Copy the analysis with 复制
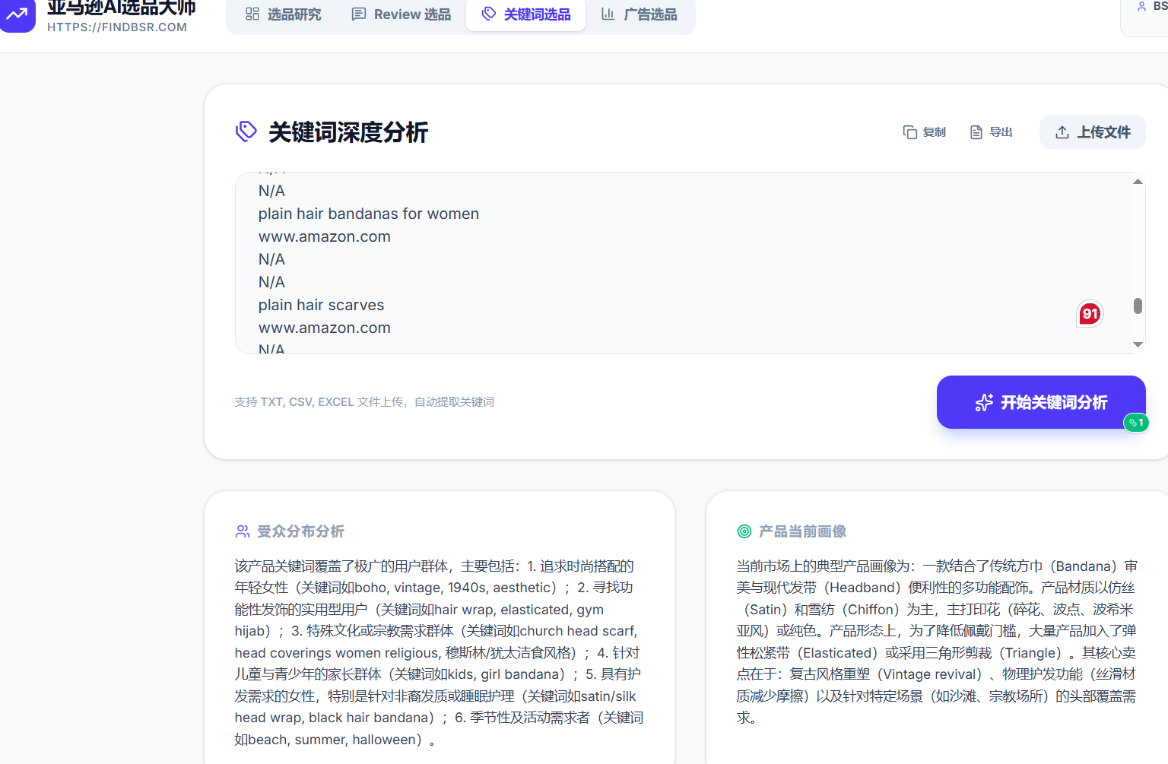Screen dimensions: 1168x764 pyautogui.click(x=925, y=132)
